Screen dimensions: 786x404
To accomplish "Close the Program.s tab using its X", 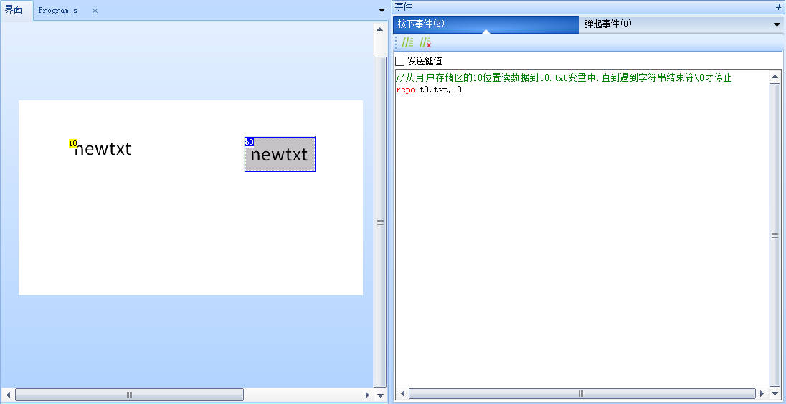I will coord(95,11).
